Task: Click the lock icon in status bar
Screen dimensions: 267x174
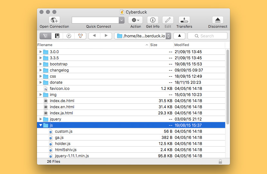Action: [x=220, y=161]
